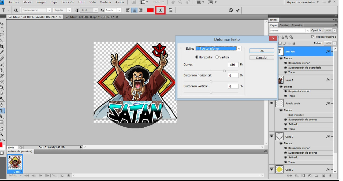Open the Filtro menu

[x=82, y=2]
